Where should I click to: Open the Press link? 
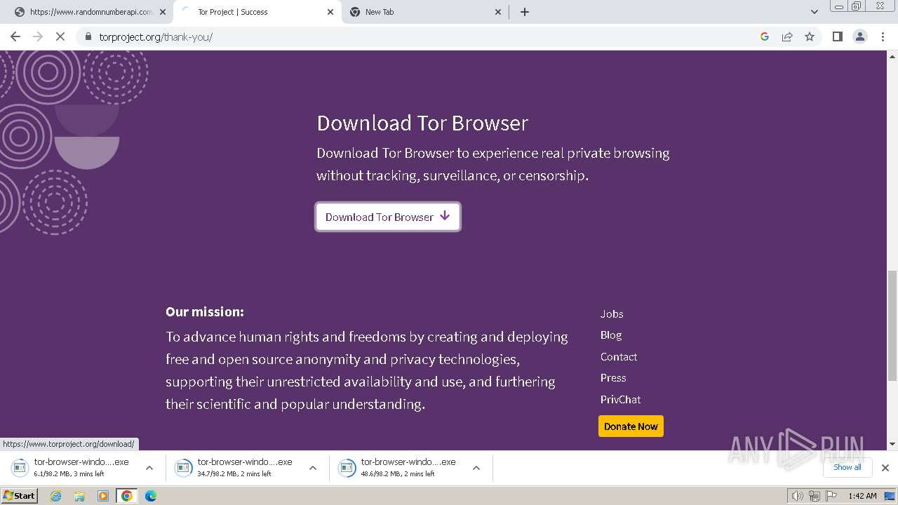coord(613,378)
